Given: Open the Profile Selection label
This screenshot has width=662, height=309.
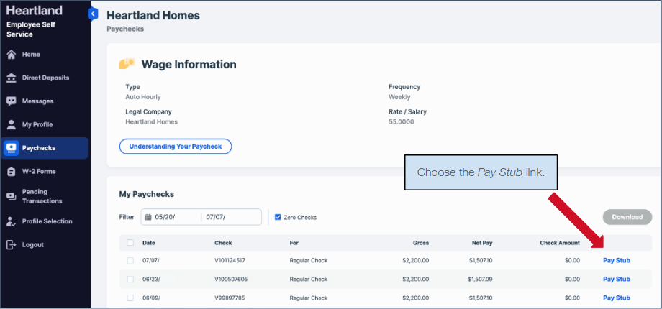Looking at the screenshot, I should pyautogui.click(x=47, y=221).
